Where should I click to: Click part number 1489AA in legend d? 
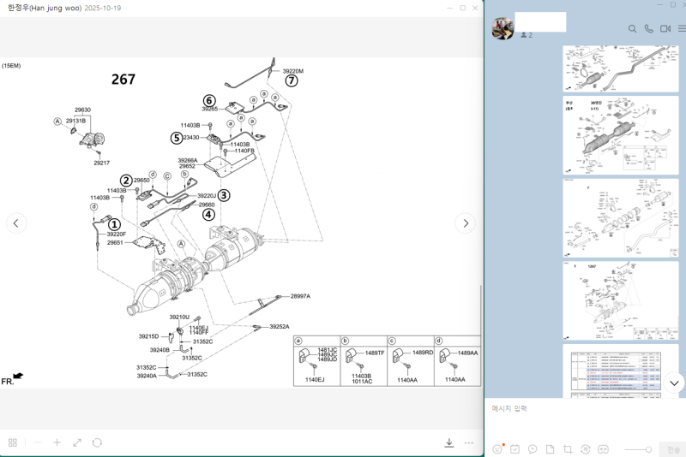(x=468, y=353)
